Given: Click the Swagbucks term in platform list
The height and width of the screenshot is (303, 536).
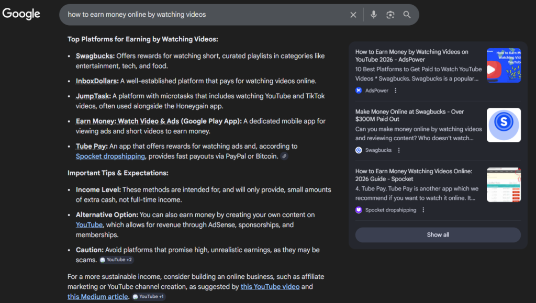Looking at the screenshot, I should pos(95,55).
